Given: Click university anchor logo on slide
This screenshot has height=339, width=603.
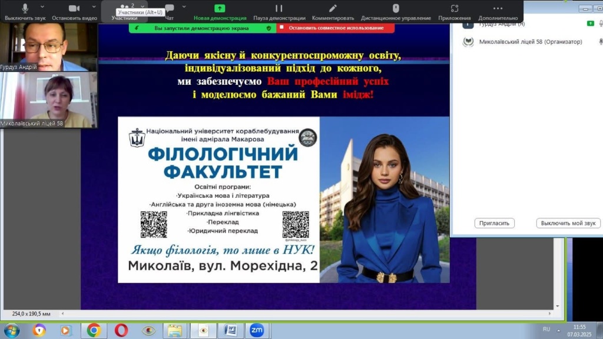Looking at the screenshot, I should pos(137,138).
